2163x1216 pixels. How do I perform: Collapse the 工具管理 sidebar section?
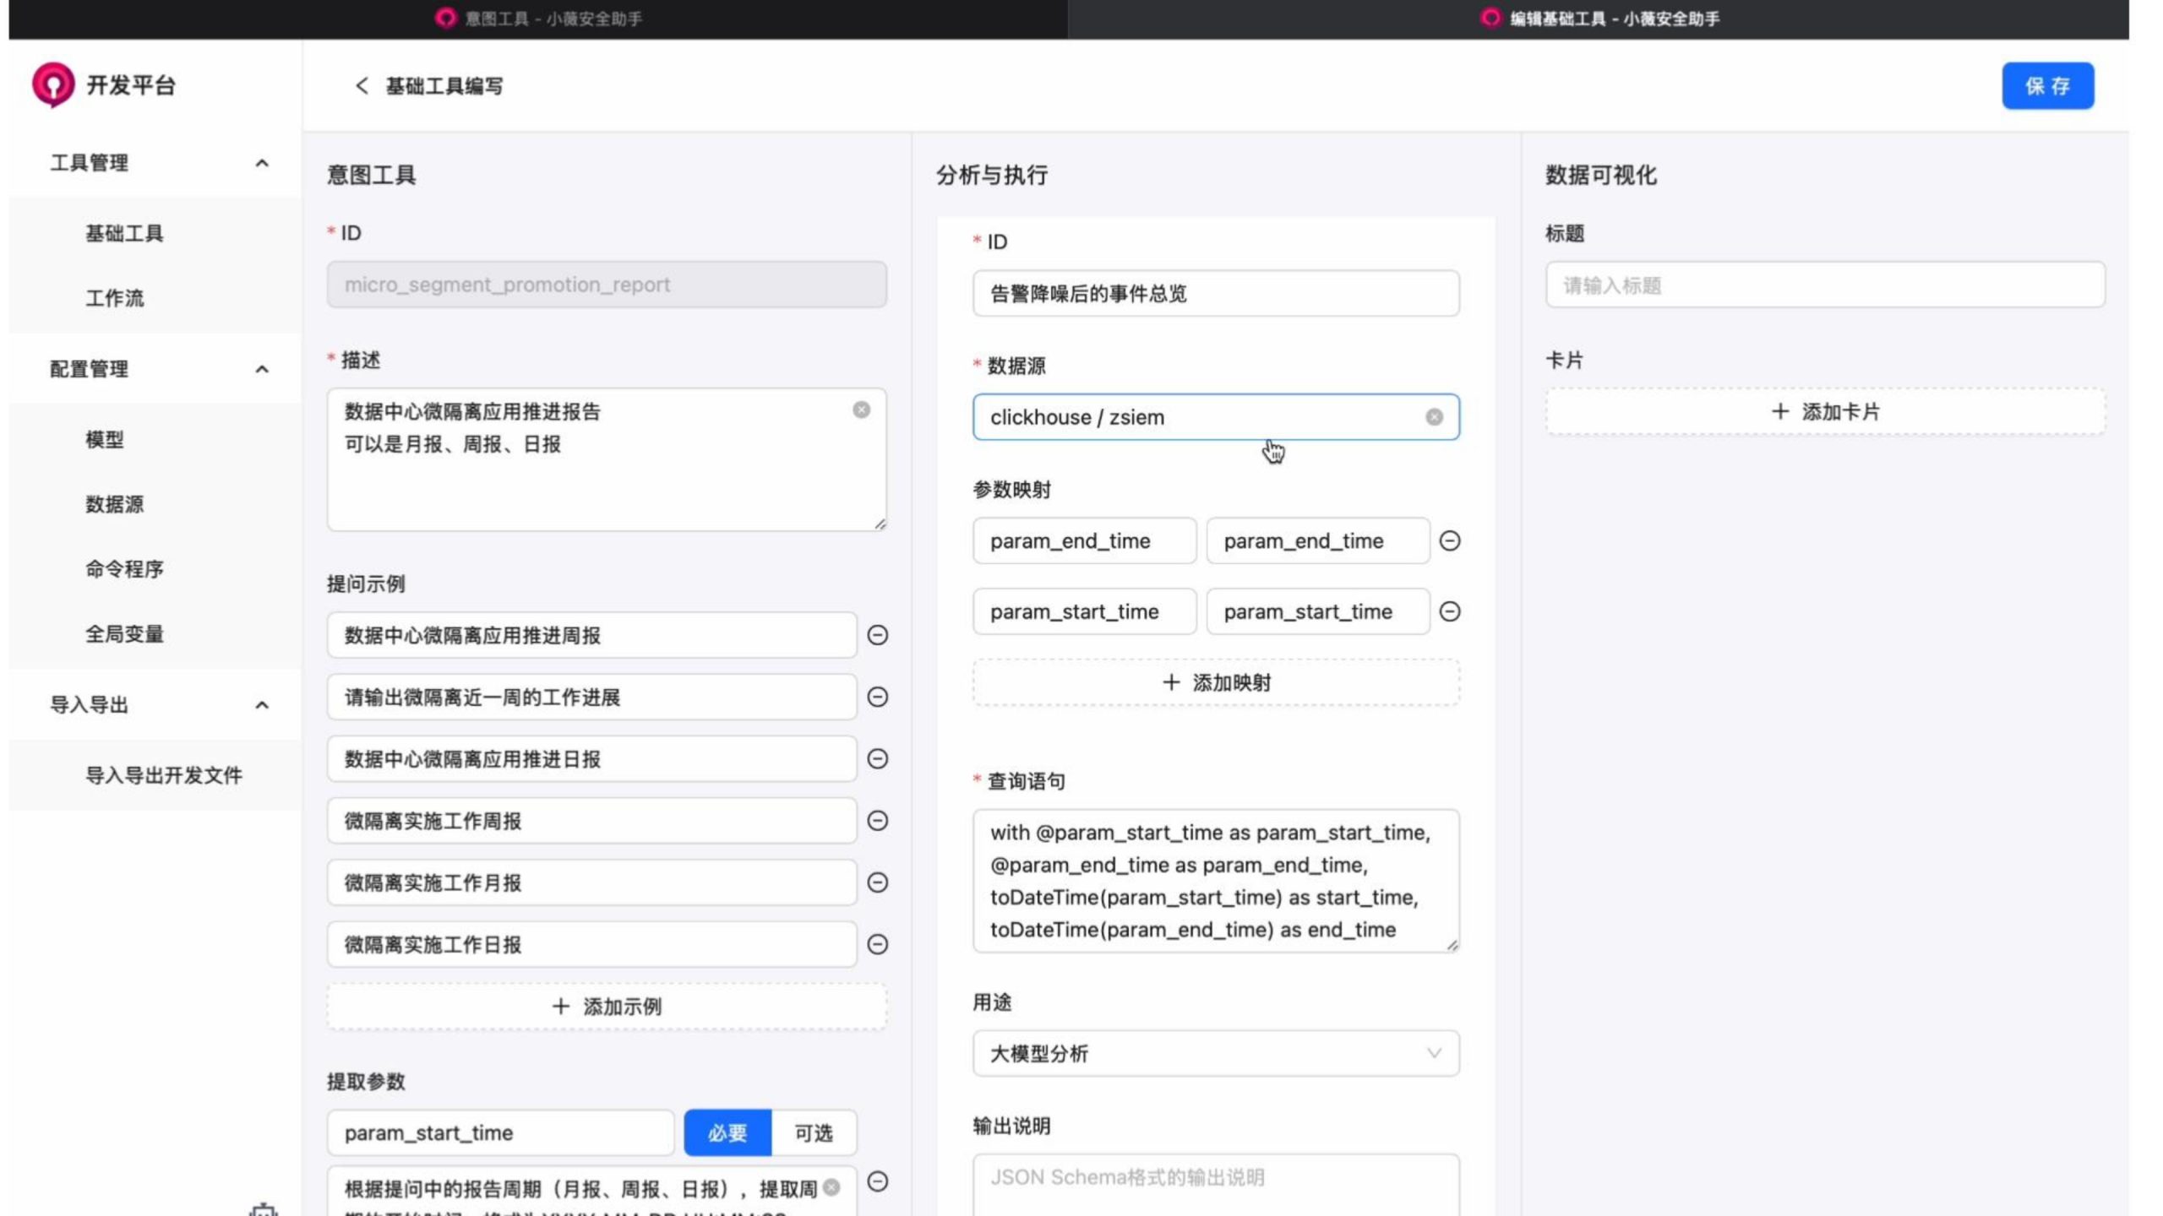point(262,163)
